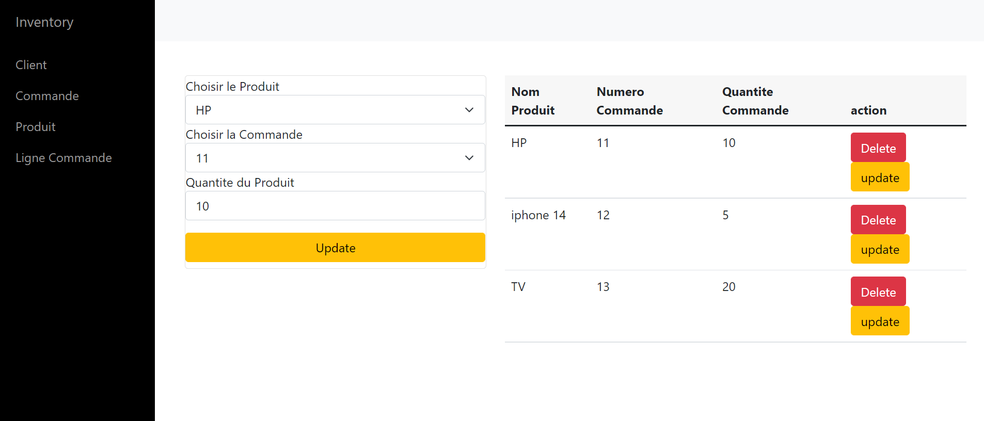Click update for the HP row

click(x=879, y=177)
